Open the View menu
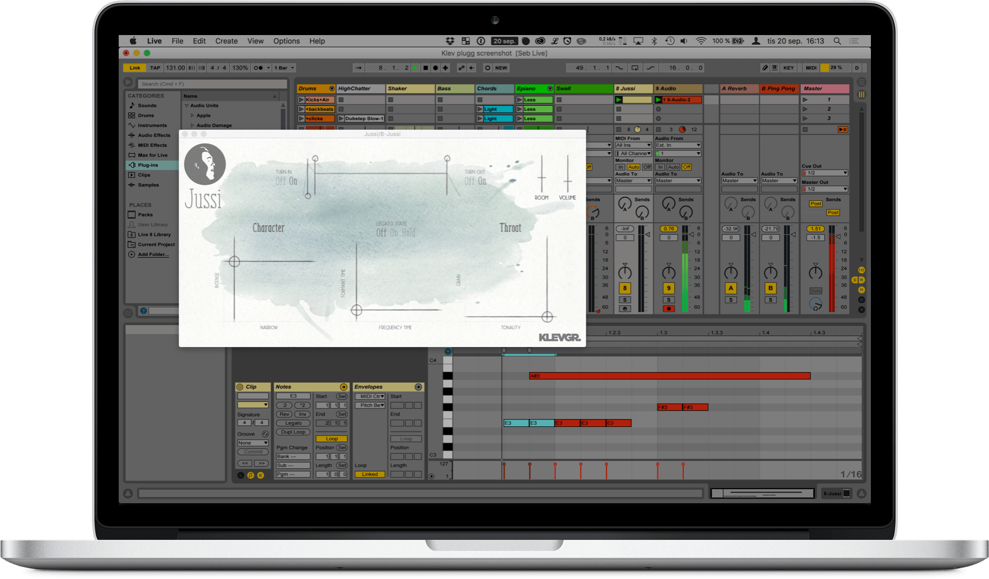This screenshot has width=989, height=579. coord(255,41)
